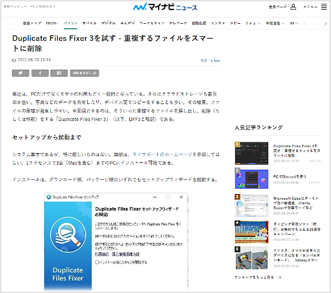This screenshot has height=293, width=331.
Task: Open ranking 4 typing software thumbnail
Action: (252, 232)
